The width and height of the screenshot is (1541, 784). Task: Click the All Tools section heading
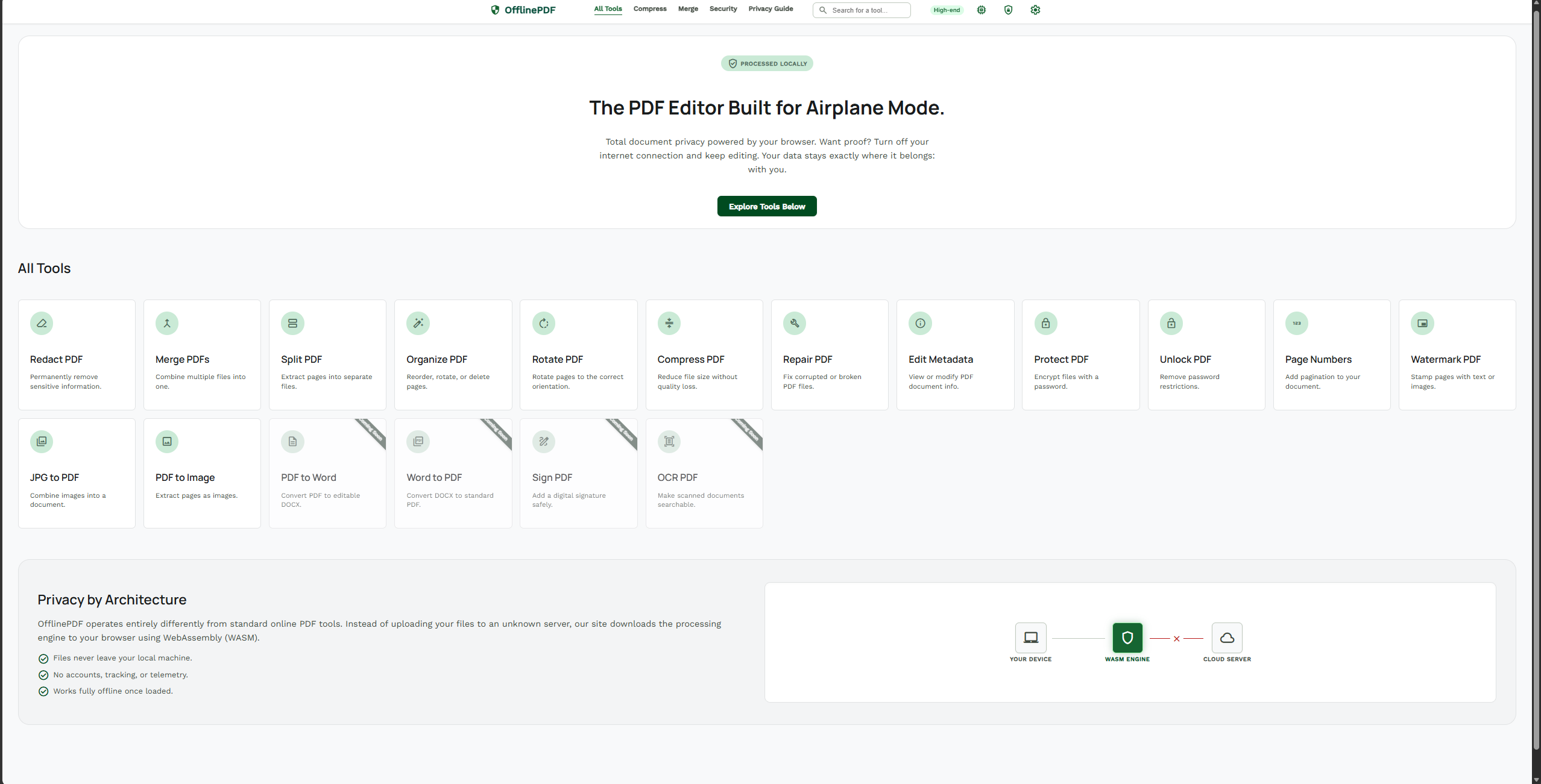pyautogui.click(x=44, y=268)
